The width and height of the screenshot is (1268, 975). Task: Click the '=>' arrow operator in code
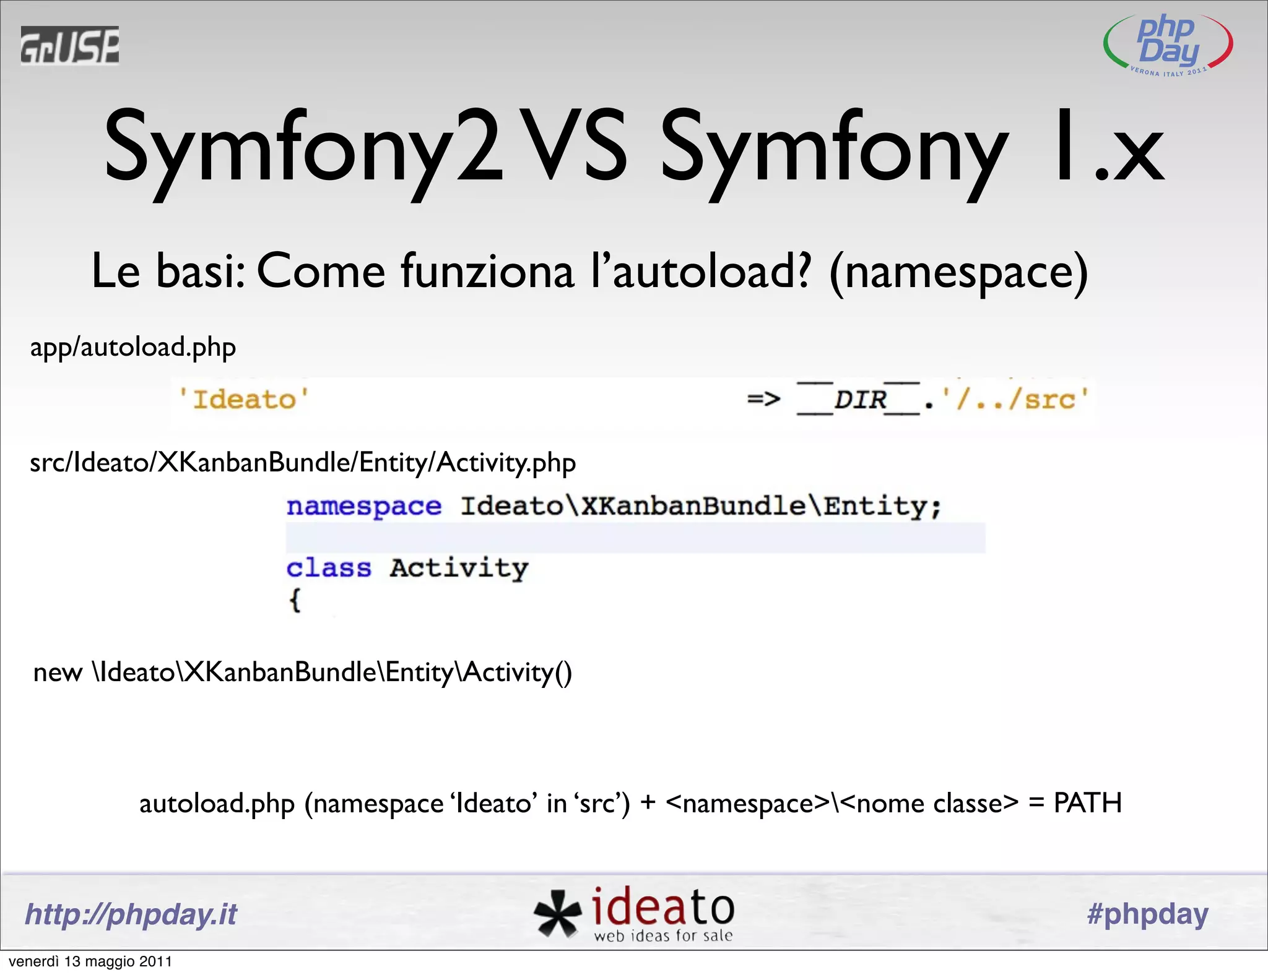[763, 400]
